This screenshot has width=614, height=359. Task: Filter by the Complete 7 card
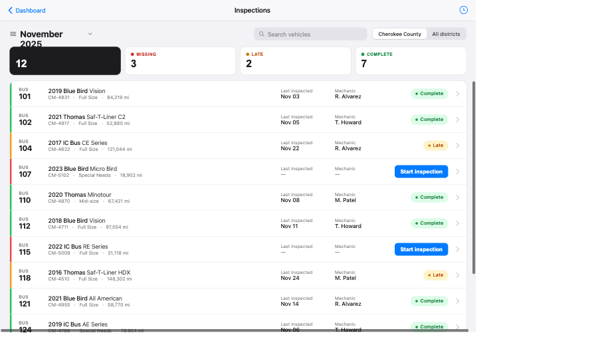411,60
